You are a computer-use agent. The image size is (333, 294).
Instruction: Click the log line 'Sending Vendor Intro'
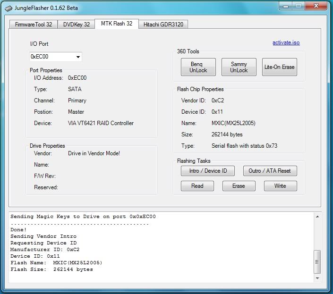43,236
